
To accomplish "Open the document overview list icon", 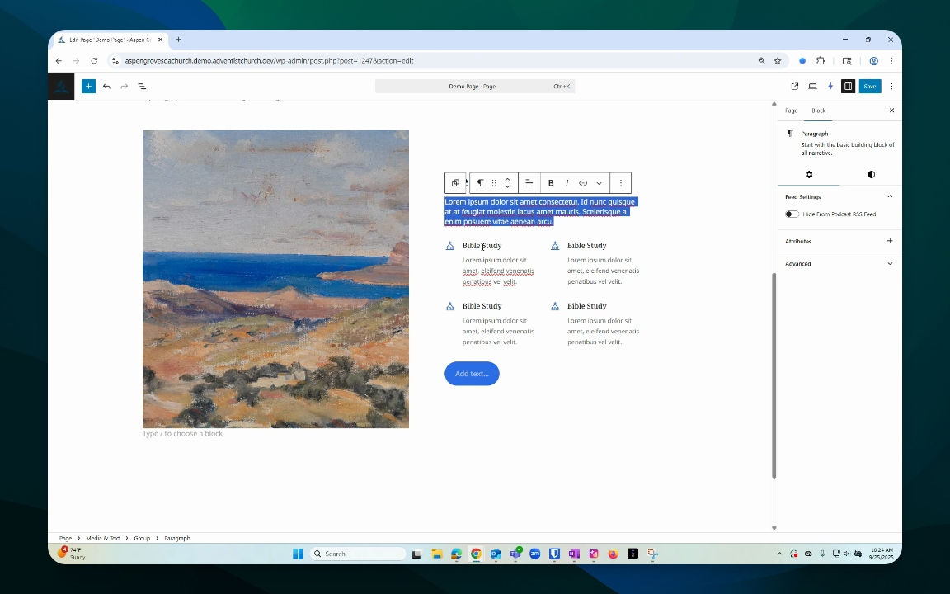I will pyautogui.click(x=142, y=87).
